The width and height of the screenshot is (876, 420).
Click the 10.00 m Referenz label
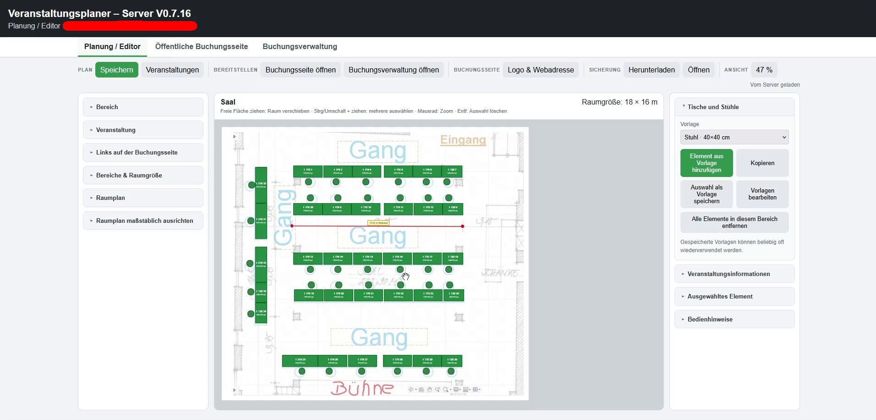[x=378, y=223]
